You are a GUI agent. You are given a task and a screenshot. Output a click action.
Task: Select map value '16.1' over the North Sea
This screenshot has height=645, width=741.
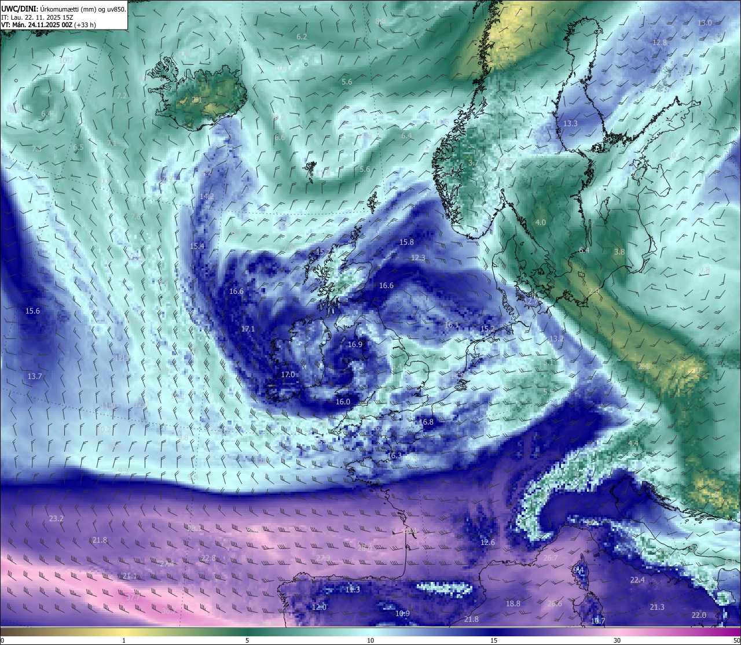tap(452, 325)
